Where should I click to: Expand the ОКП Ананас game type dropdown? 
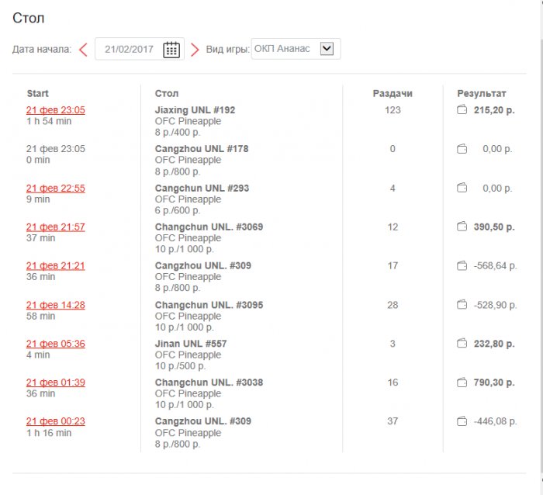coord(327,49)
